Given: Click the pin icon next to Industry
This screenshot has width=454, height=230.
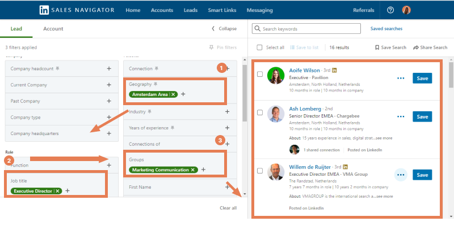Looking at the screenshot, I should click(149, 111).
